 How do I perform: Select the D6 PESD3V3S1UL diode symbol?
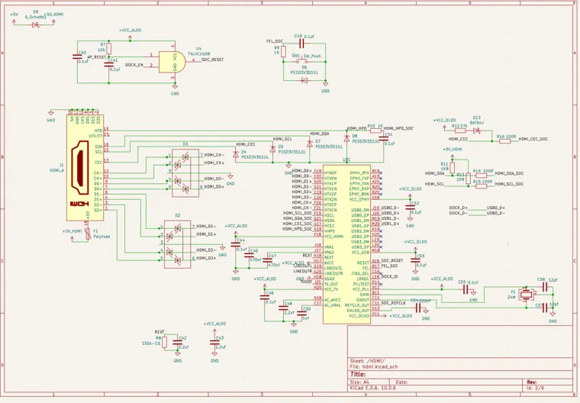tap(304, 80)
